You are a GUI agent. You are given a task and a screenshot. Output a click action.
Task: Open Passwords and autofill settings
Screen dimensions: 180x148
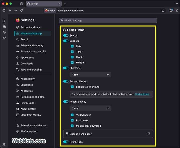(x=33, y=51)
